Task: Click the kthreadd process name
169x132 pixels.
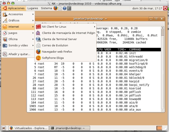Action: point(136,57)
